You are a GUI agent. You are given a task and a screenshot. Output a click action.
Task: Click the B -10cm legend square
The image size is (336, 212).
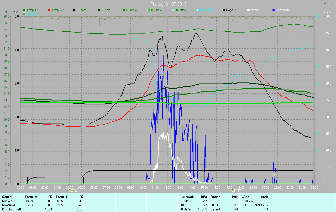(x=124, y=10)
